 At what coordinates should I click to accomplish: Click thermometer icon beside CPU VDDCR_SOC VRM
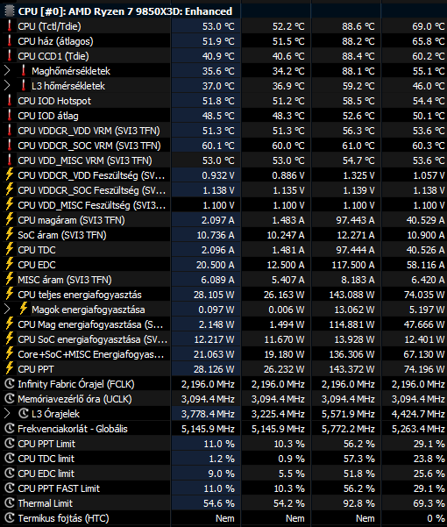(10, 146)
